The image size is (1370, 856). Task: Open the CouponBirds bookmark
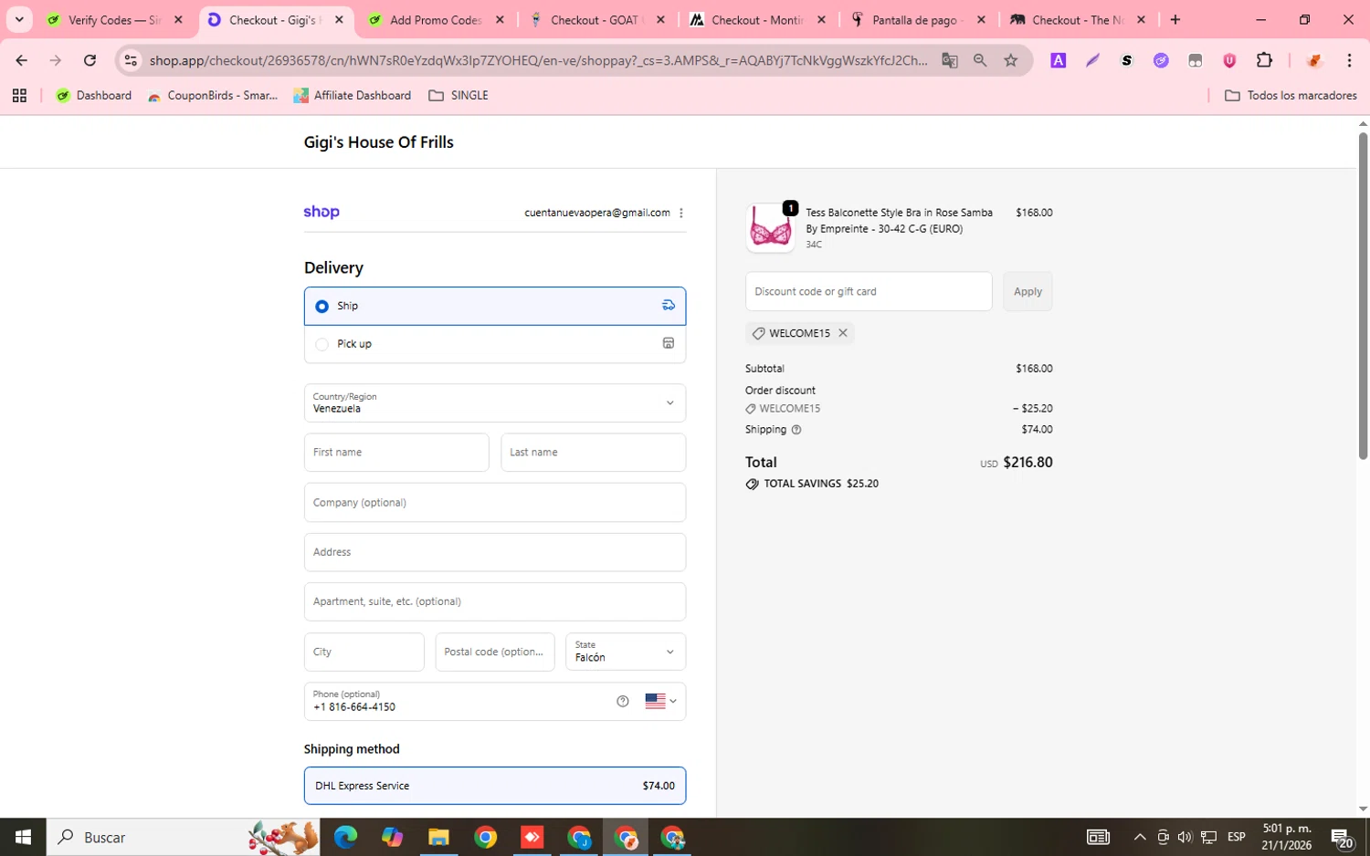(x=213, y=95)
